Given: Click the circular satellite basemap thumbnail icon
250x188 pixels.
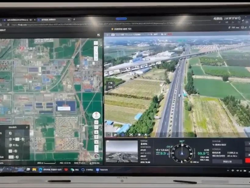Looking at the screenshot, I should coord(96,156).
